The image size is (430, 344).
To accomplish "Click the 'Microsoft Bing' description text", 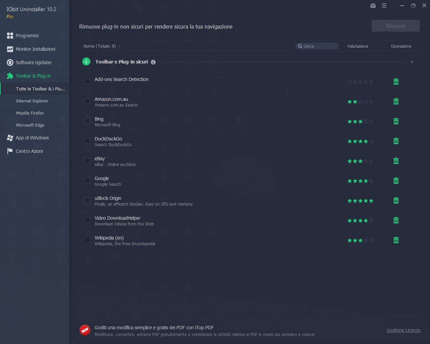I will click(x=107, y=125).
